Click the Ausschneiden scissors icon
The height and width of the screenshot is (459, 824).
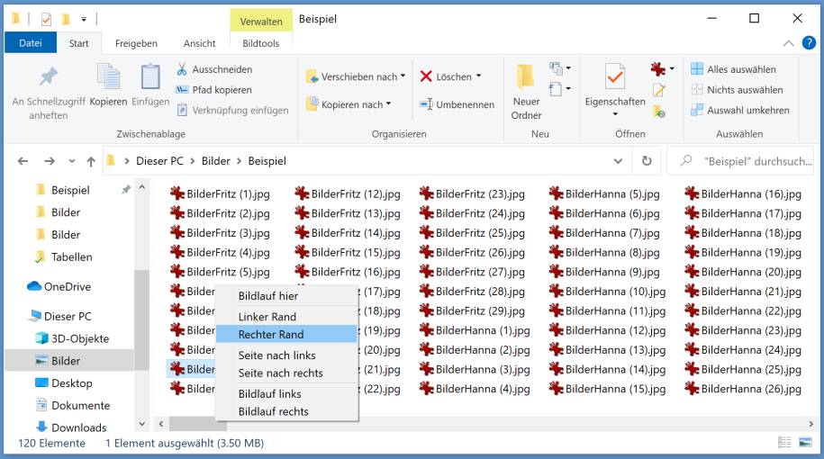182,69
